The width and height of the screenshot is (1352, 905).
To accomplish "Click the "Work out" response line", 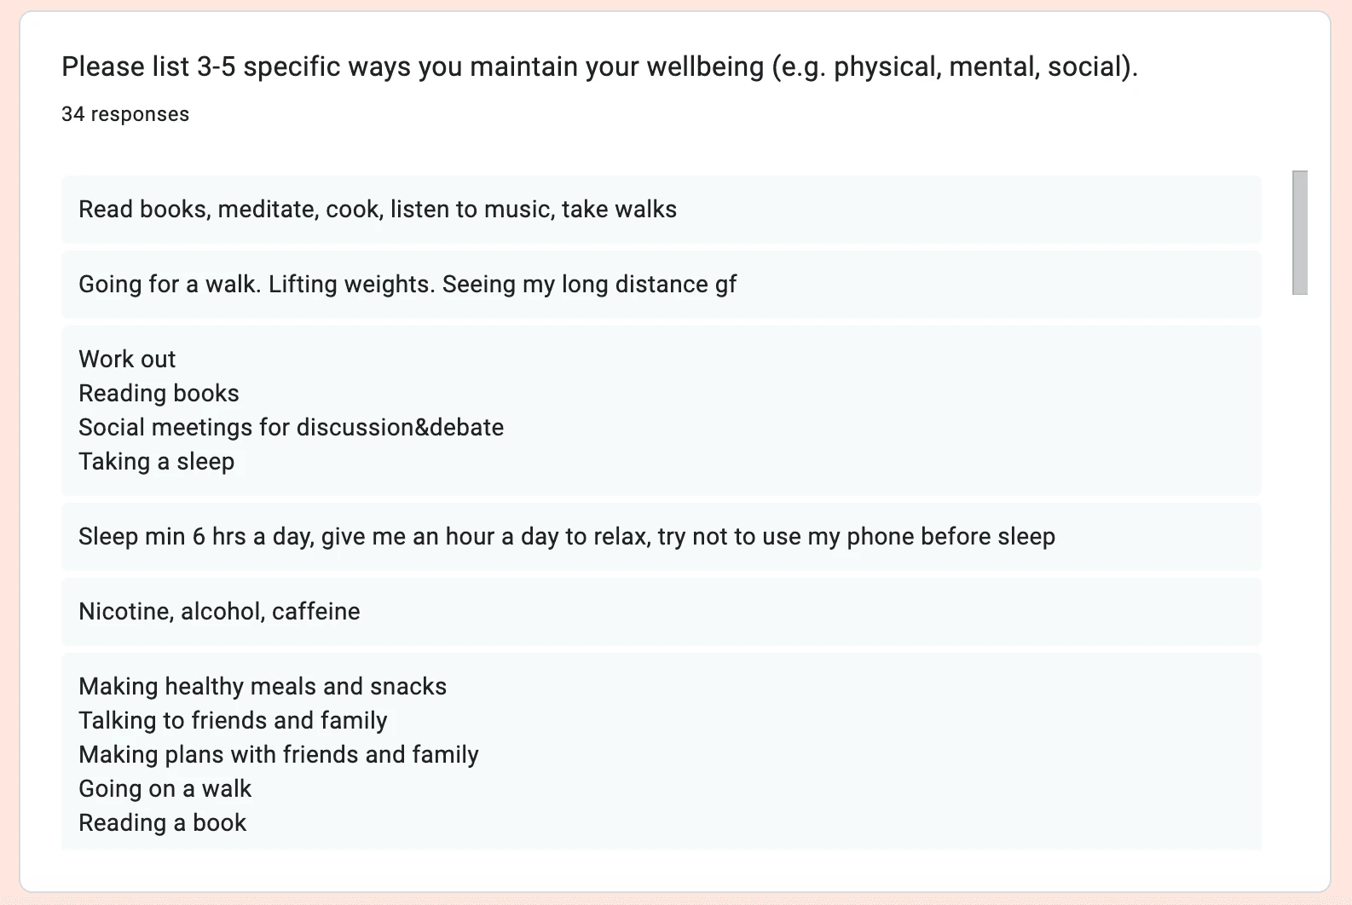I will click(127, 360).
